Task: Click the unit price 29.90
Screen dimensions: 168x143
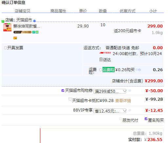Action: [x=83, y=26]
